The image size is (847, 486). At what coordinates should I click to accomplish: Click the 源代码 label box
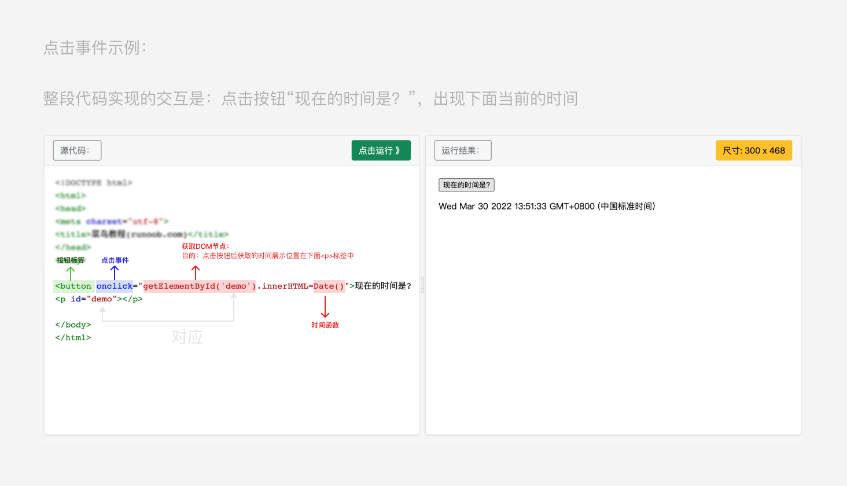[x=77, y=150]
